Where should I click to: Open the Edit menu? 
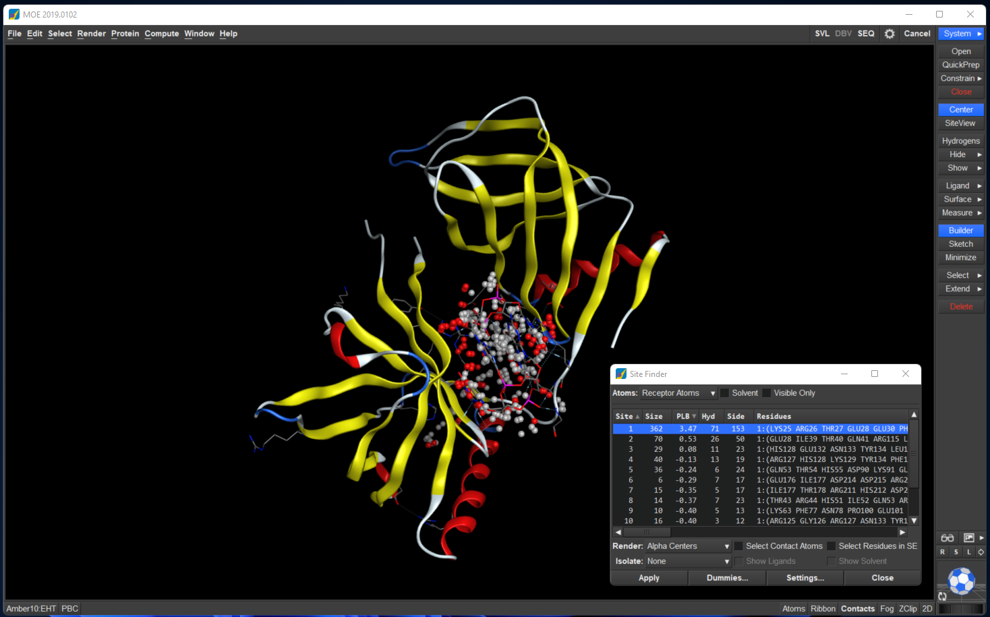[x=34, y=34]
